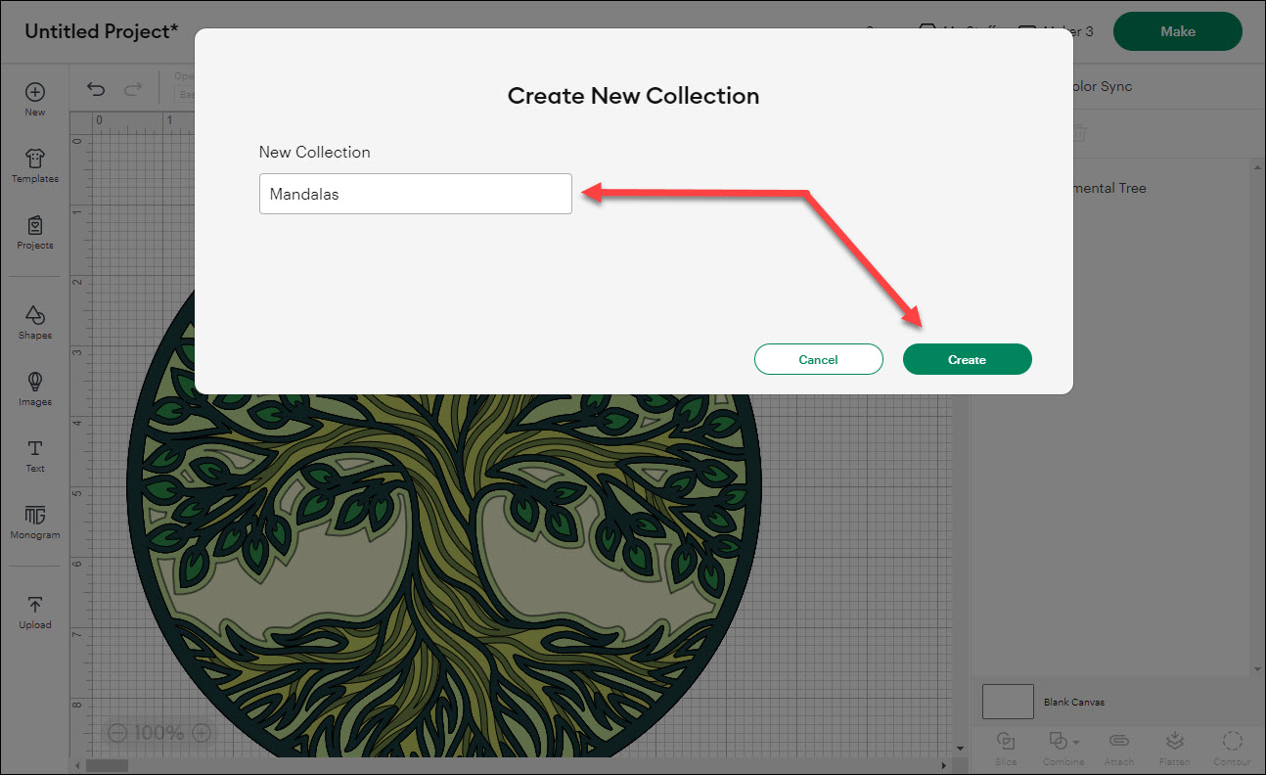Click the Mandalas collection name field
This screenshot has height=775, width=1266.
(x=415, y=193)
